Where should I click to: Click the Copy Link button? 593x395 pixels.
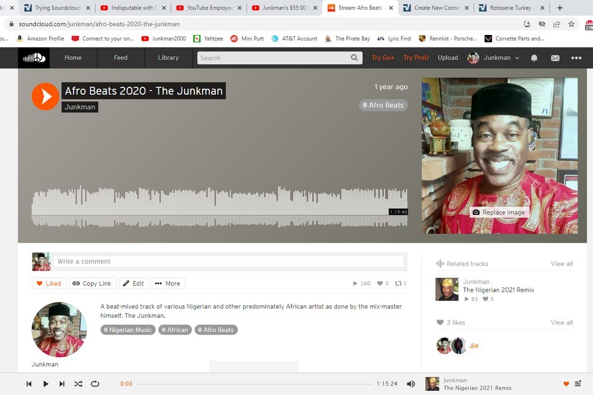[x=92, y=283]
